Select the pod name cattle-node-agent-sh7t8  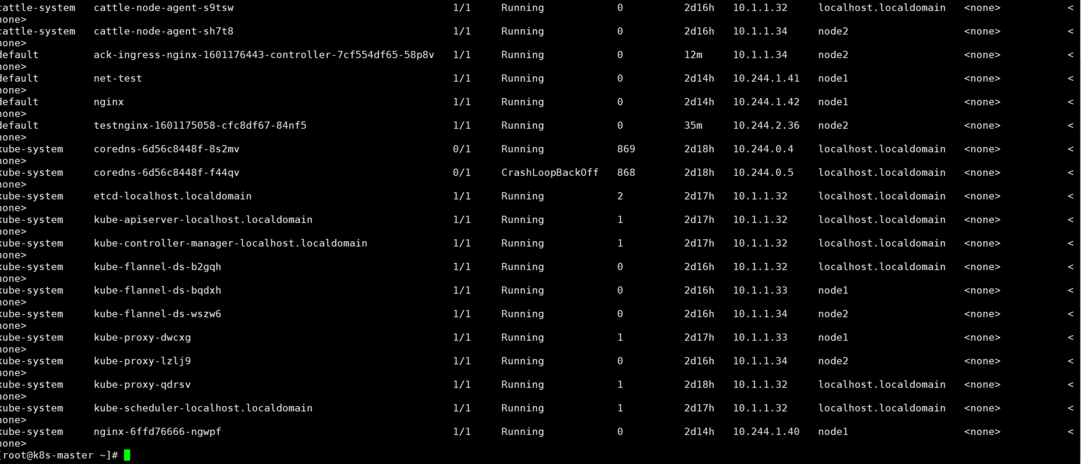click(164, 31)
